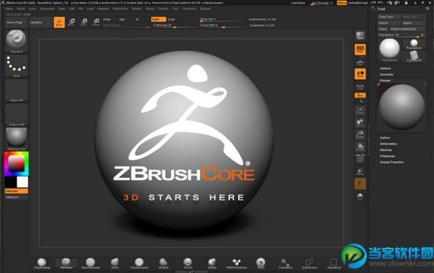Select the IMM Primitives brush

coord(236,263)
